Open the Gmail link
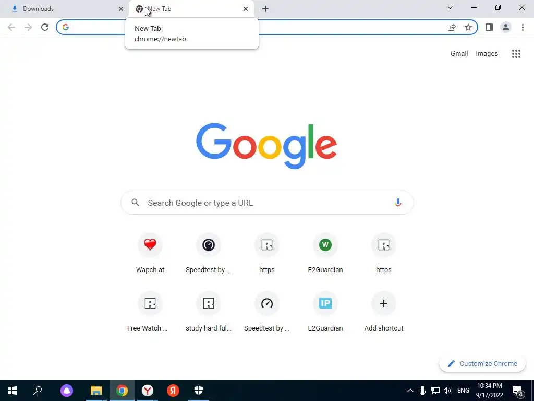This screenshot has height=401, width=534. tap(459, 54)
